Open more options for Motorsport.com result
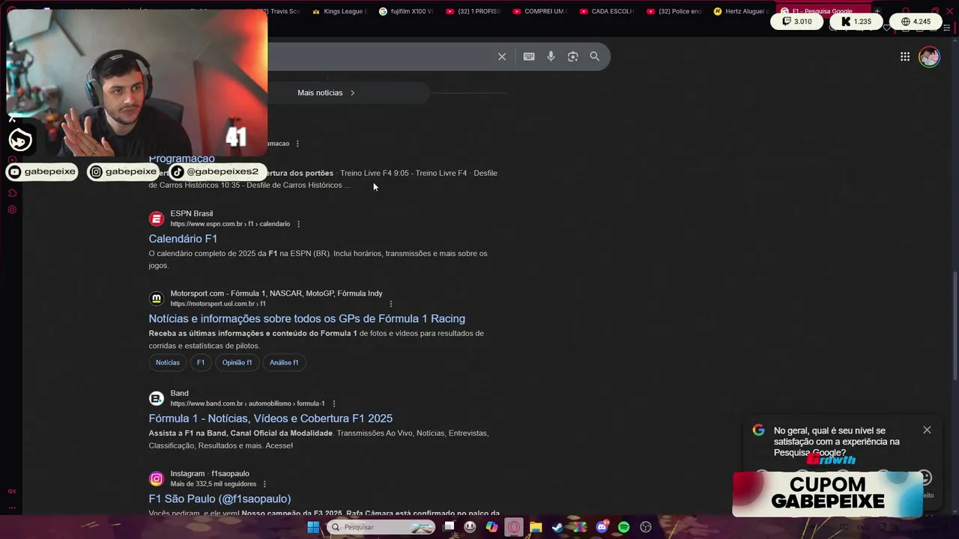959x539 pixels. pos(391,303)
